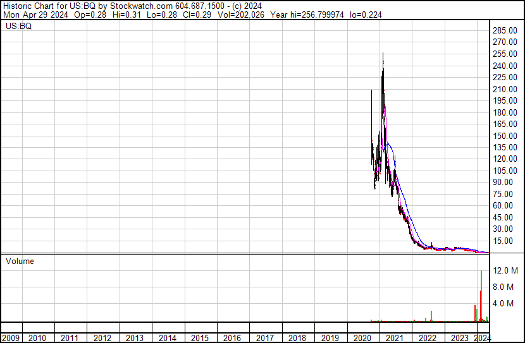The width and height of the screenshot is (525, 343).
Task: Click the 2011 year label on the time axis
Action: 70,338
